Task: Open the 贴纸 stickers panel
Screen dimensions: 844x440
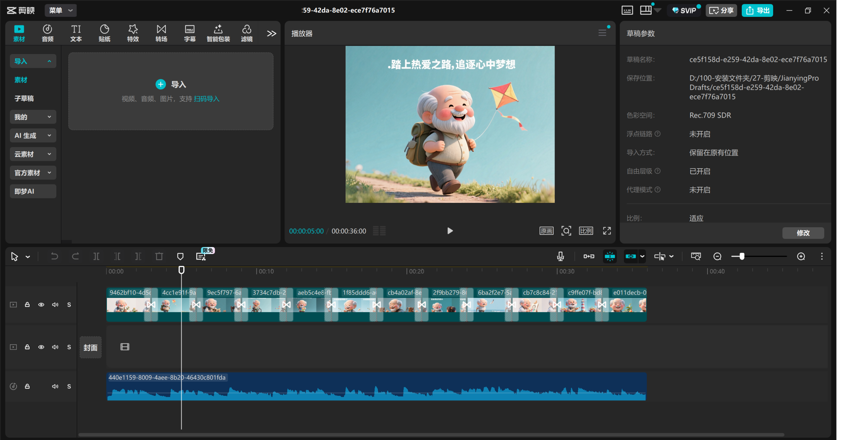Action: [x=104, y=33]
